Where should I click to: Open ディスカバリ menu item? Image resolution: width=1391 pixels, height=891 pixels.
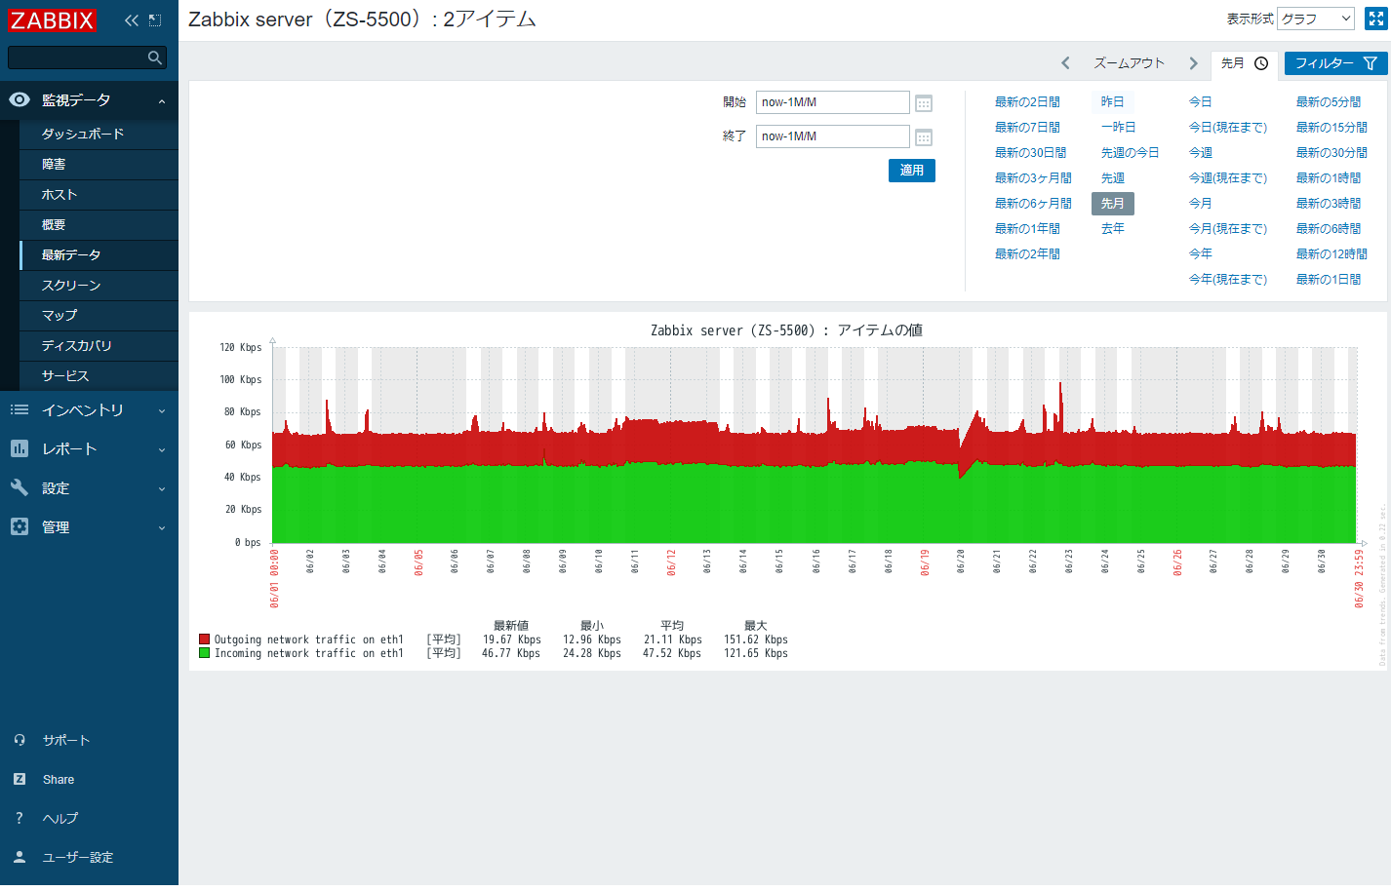click(99, 346)
